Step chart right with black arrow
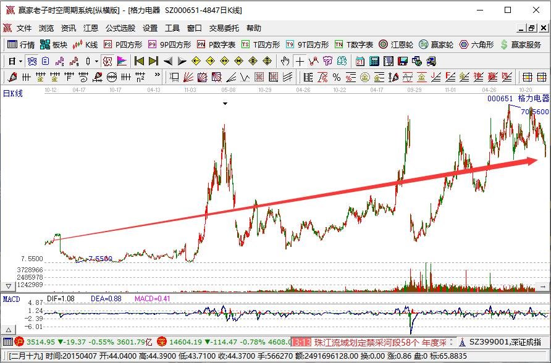This screenshot has width=551, height=363. click(x=182, y=62)
